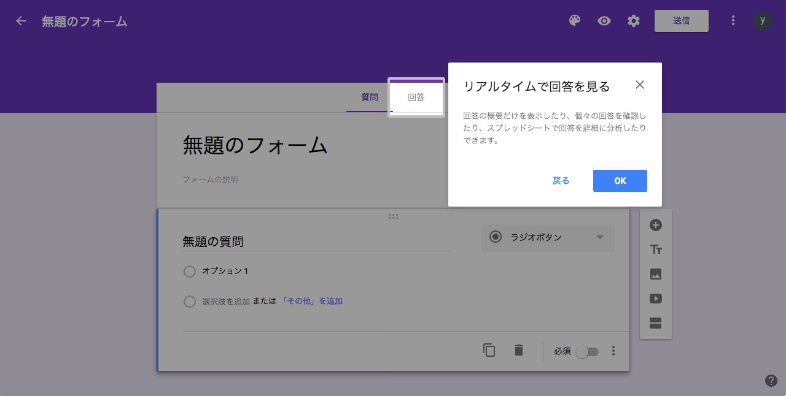Add a video from side toolbar
This screenshot has height=396, width=786.
click(x=656, y=299)
